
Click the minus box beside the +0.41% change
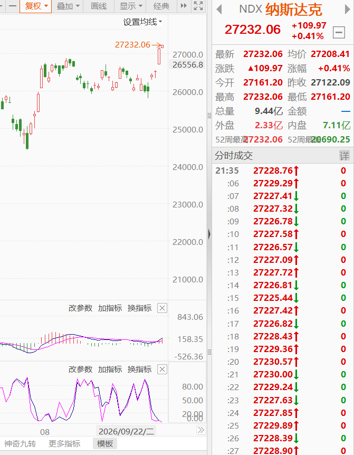click(339, 32)
